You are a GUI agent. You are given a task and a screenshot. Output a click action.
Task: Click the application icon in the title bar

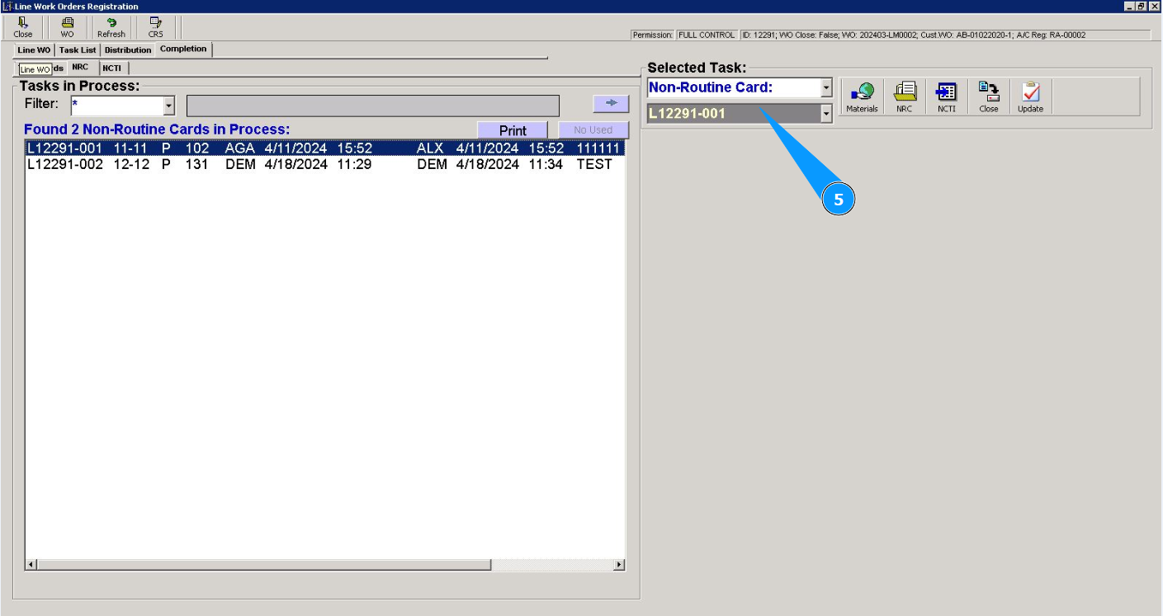coord(7,6)
